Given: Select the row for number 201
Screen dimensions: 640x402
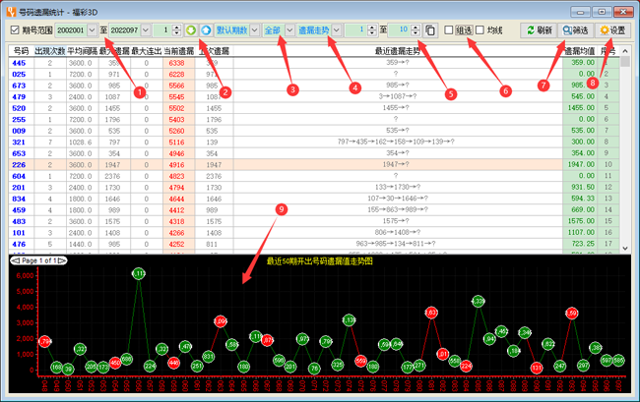Looking at the screenshot, I should [314, 188].
